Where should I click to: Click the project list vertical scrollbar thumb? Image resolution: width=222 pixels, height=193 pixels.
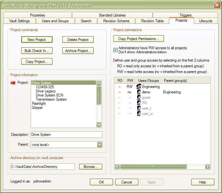[x=99, y=95]
